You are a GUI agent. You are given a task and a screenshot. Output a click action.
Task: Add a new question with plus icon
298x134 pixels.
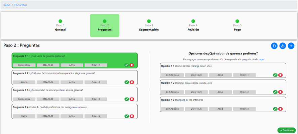click(x=291, y=46)
